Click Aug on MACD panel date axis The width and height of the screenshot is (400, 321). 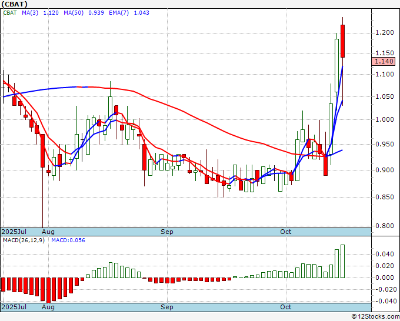pyautogui.click(x=48, y=307)
